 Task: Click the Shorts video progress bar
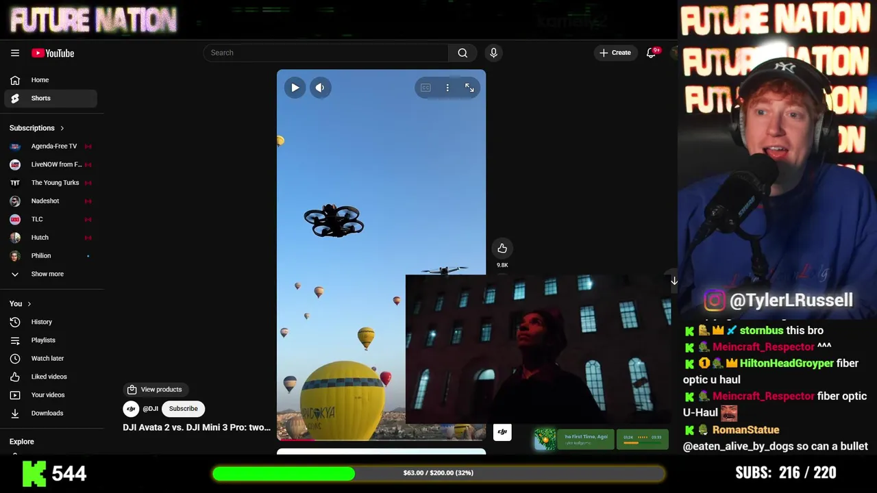click(x=381, y=440)
